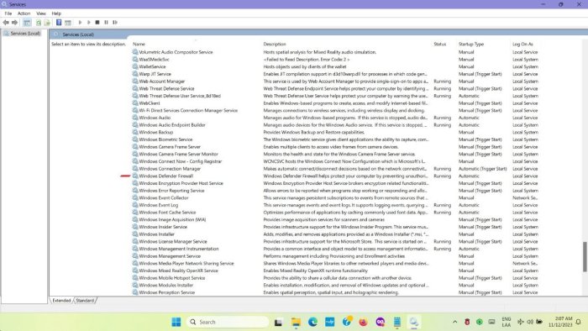Select Services (Local) in the console tree
This screenshot has height=331, width=588.
pyautogui.click(x=25, y=34)
